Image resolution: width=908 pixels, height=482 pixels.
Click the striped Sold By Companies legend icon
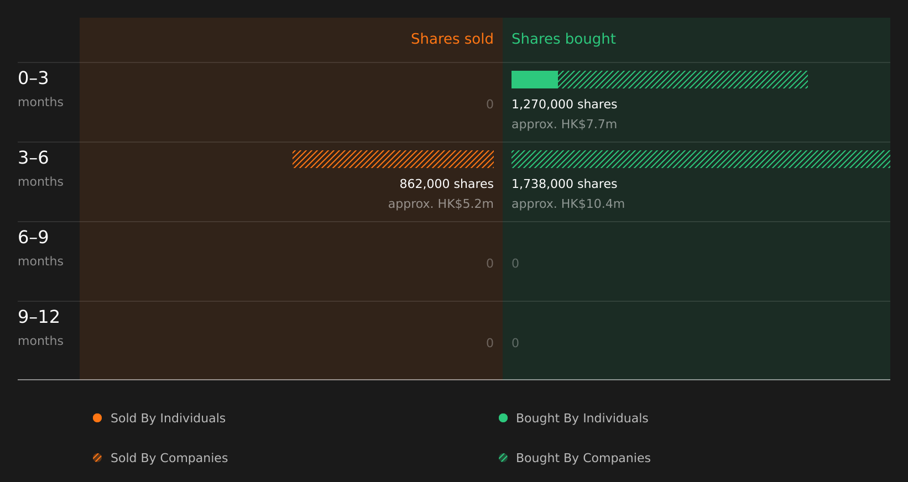pyautogui.click(x=97, y=458)
